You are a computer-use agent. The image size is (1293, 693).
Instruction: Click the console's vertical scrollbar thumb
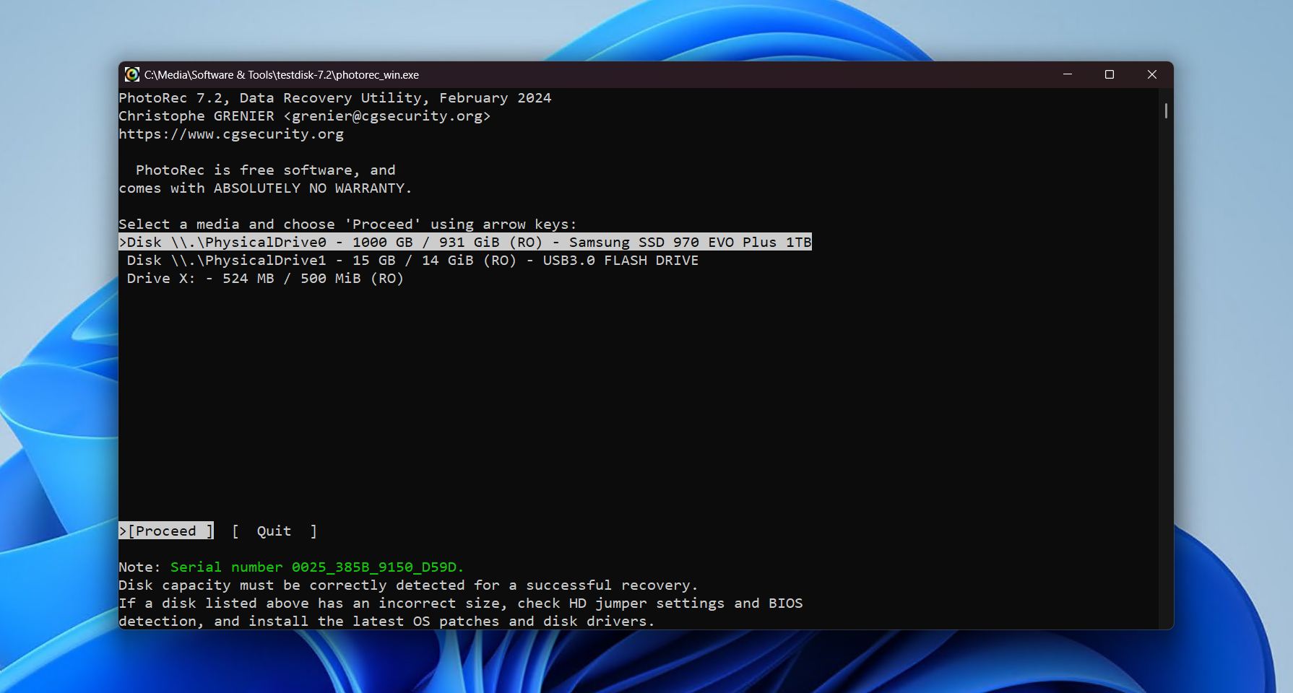click(x=1166, y=111)
